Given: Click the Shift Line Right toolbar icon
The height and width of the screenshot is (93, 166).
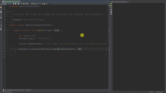Looking at the screenshot, I should point(40,4).
